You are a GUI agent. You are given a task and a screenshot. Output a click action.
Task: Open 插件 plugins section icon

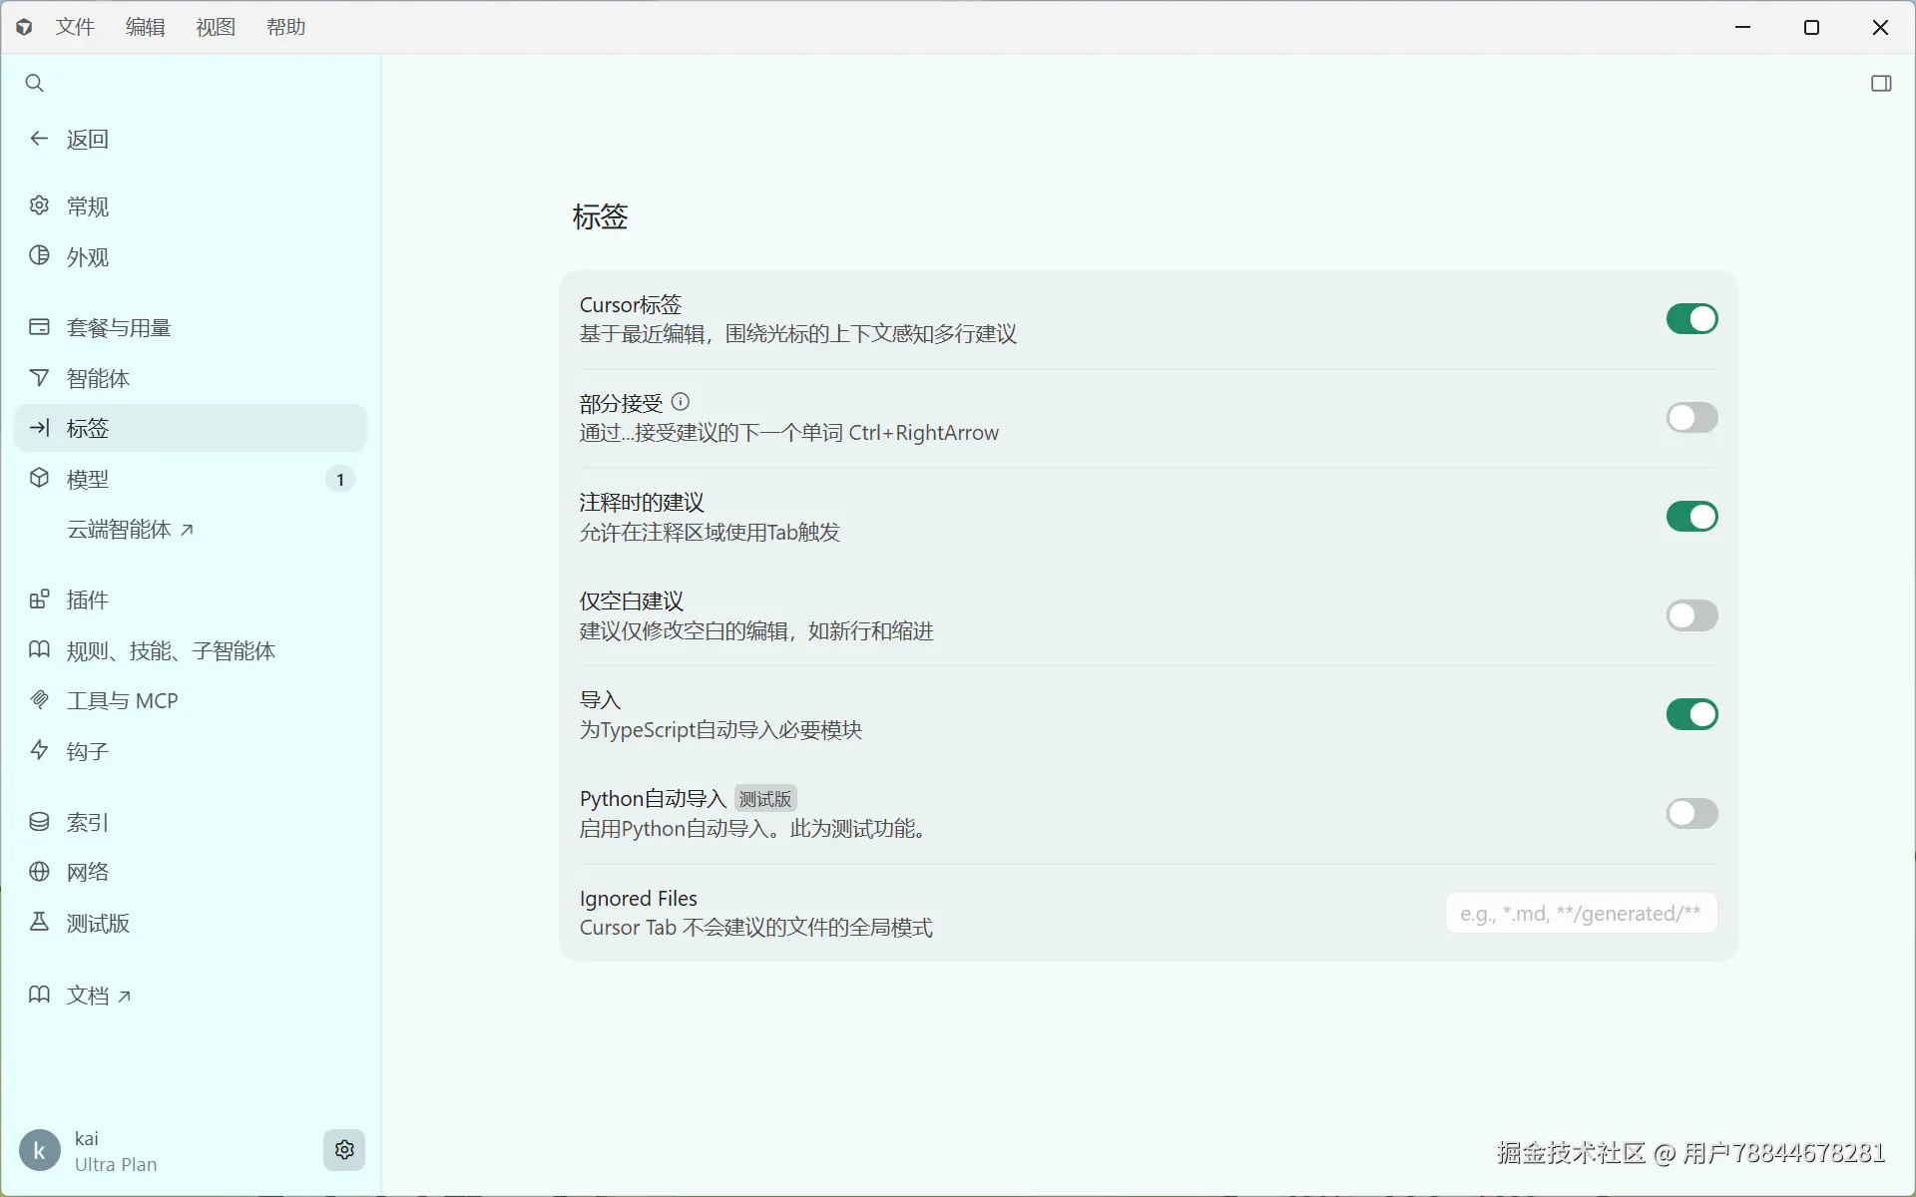(x=39, y=599)
